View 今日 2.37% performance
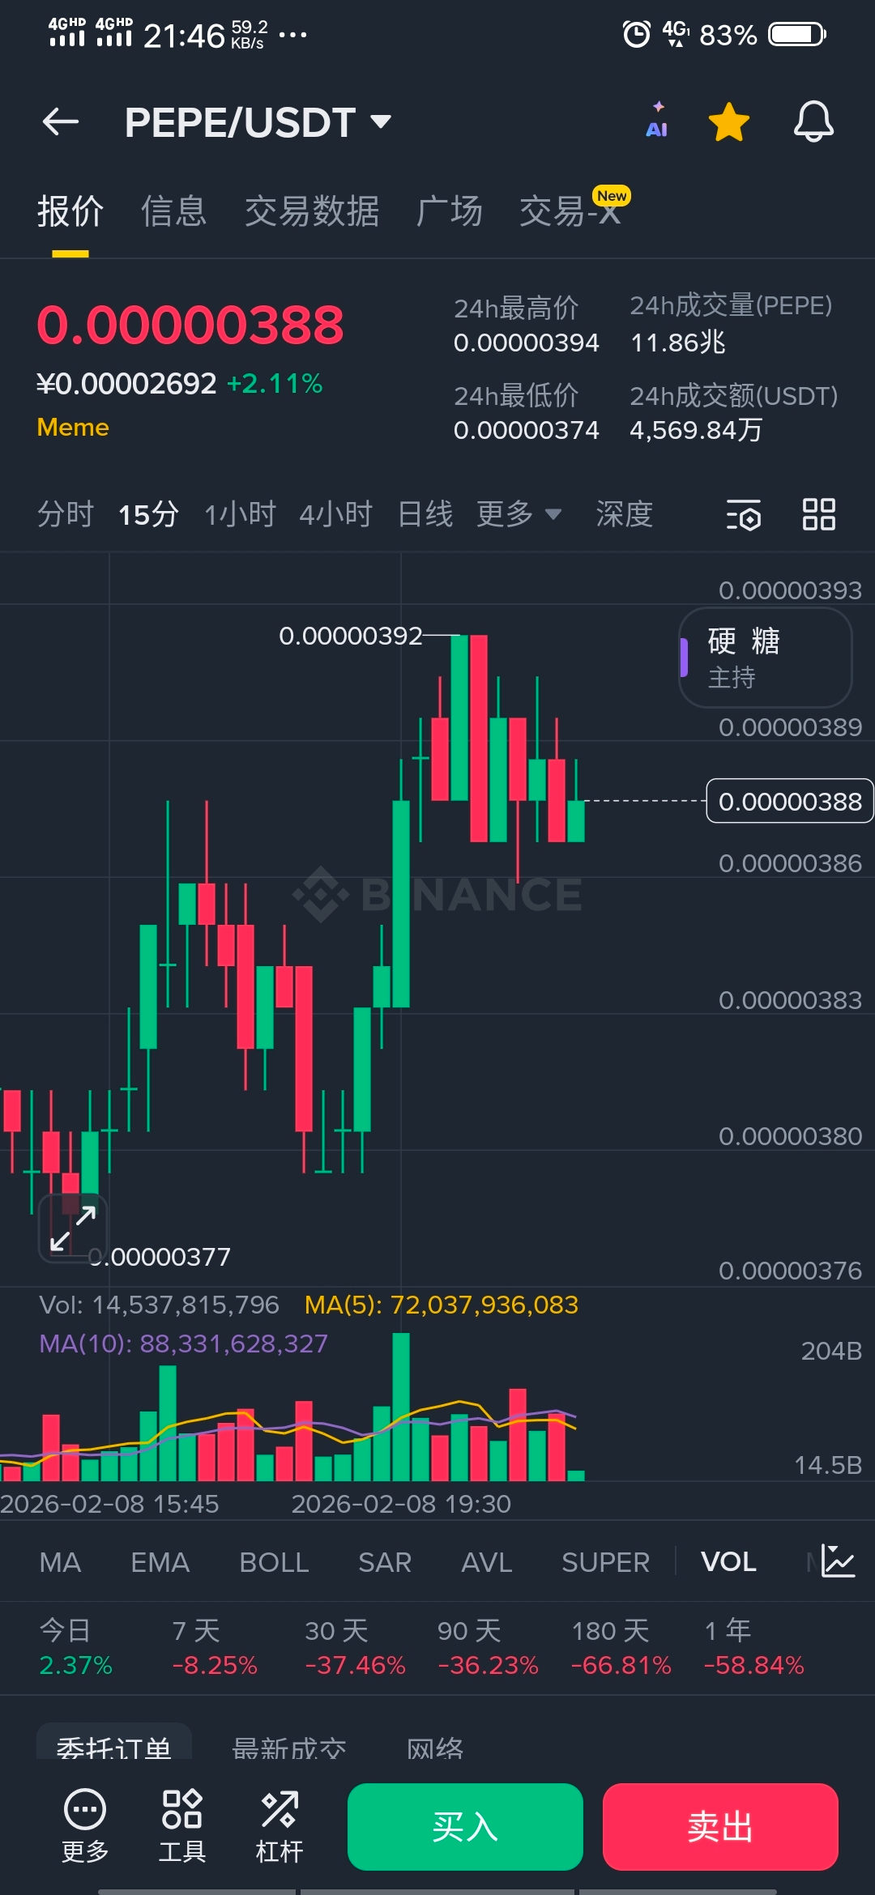Image resolution: width=875 pixels, height=1895 pixels. (75, 1647)
